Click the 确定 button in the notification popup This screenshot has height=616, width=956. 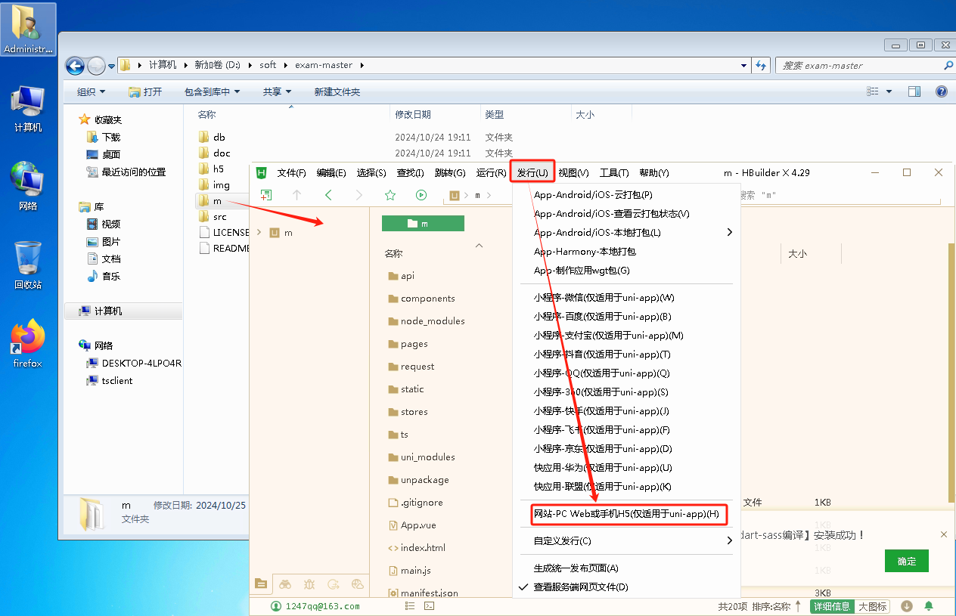[x=906, y=562]
